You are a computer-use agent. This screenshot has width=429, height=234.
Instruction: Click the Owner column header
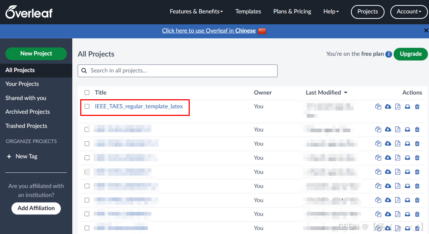[263, 92]
